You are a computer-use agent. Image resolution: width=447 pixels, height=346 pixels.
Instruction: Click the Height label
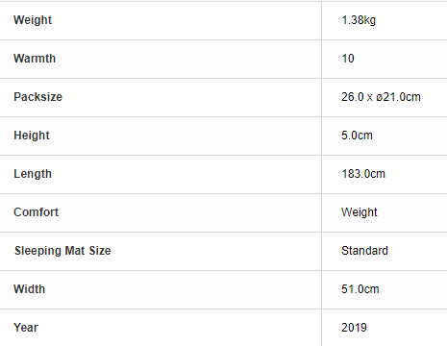(32, 136)
